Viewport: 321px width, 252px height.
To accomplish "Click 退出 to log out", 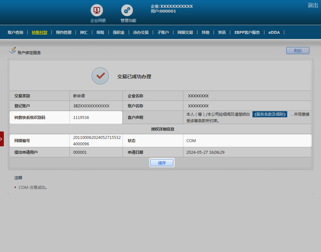I will 313,5.
